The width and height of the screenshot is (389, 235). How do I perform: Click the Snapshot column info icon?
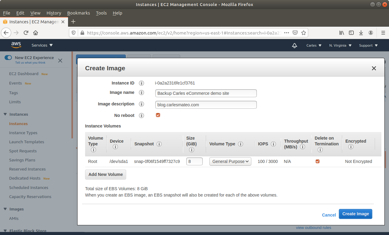[x=159, y=144]
